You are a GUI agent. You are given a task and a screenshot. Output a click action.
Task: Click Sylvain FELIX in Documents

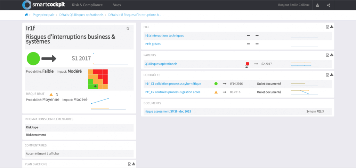pyautogui.click(x=315, y=111)
